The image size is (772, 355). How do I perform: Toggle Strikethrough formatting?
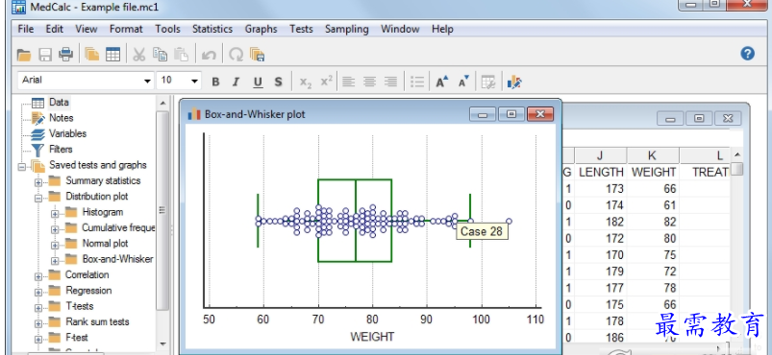pyautogui.click(x=278, y=83)
